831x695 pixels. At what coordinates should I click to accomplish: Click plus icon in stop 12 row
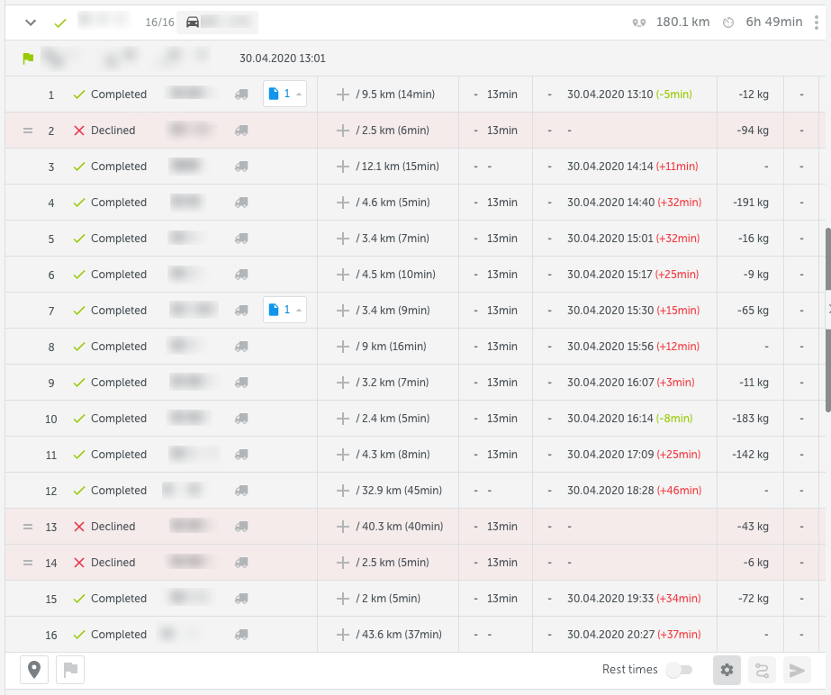(342, 491)
